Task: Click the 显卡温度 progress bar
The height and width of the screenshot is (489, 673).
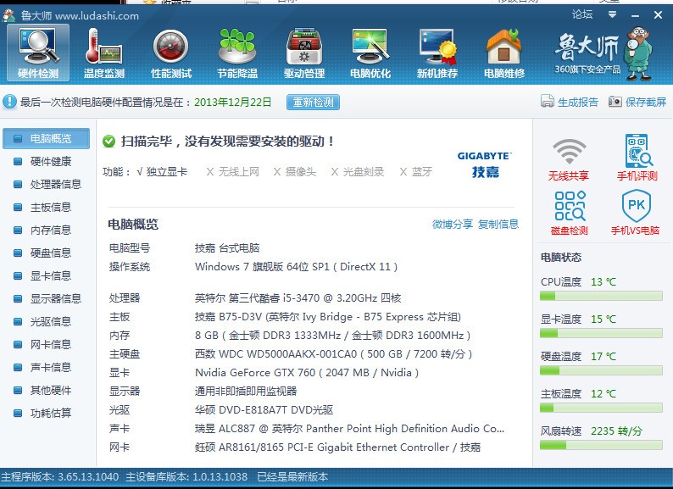Action: pos(601,333)
